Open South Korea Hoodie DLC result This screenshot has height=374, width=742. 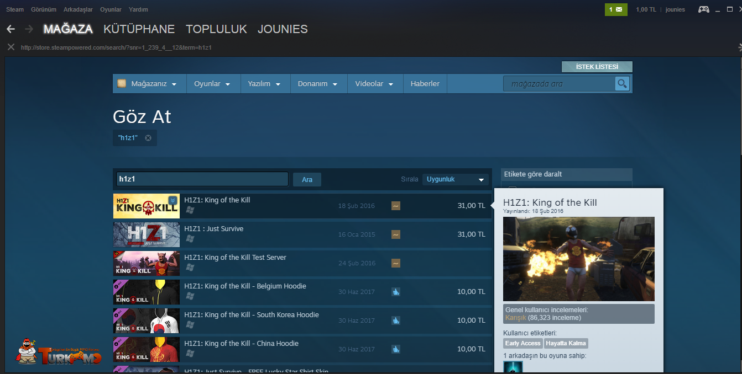(x=302, y=320)
